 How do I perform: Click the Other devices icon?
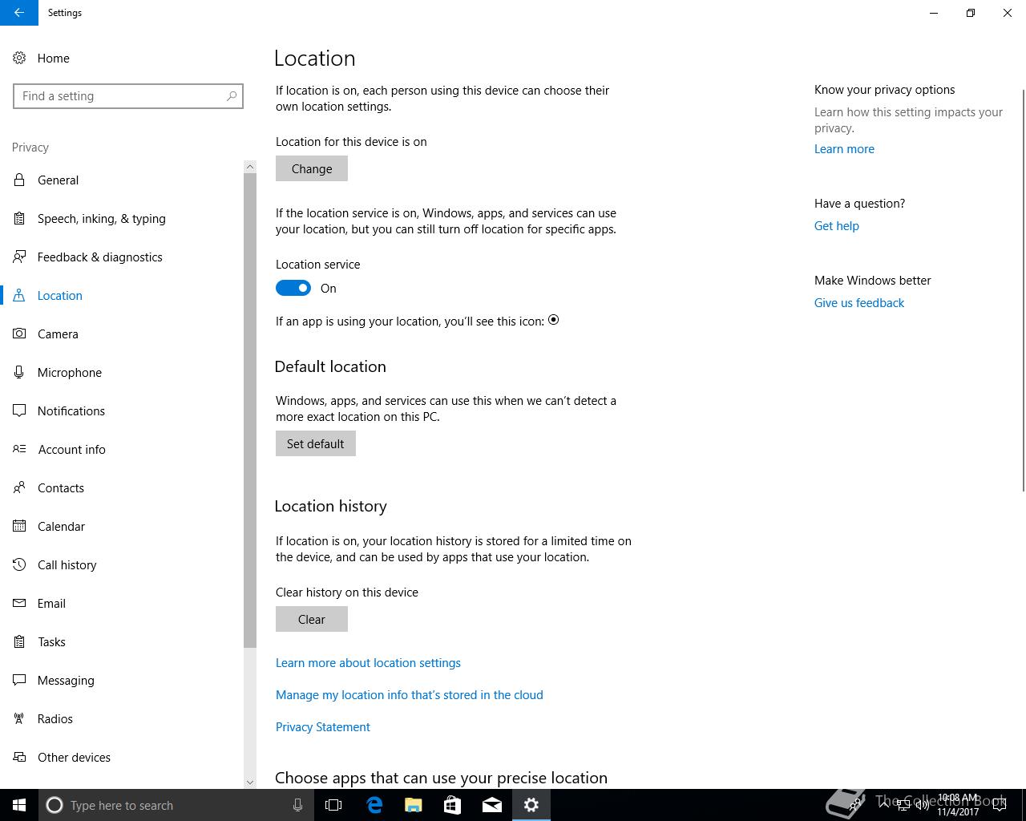[19, 757]
